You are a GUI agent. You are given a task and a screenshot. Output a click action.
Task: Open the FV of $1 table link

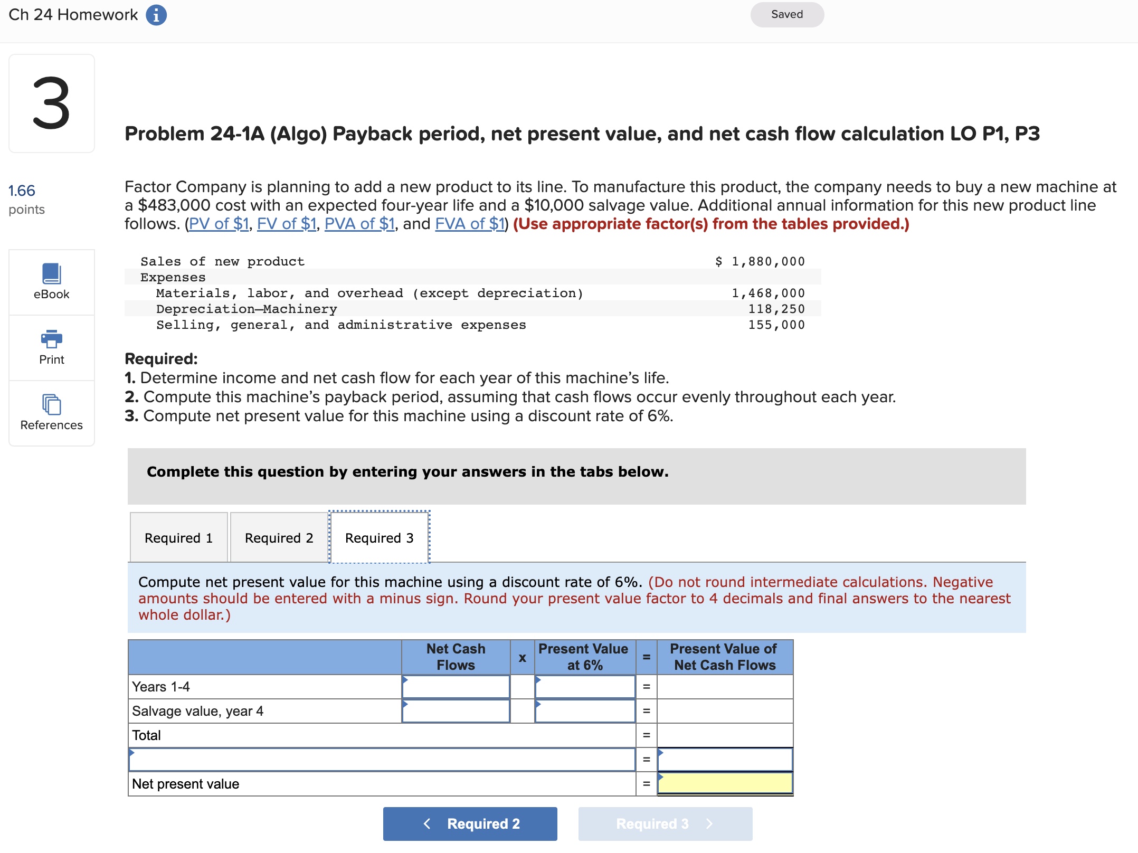[286, 224]
